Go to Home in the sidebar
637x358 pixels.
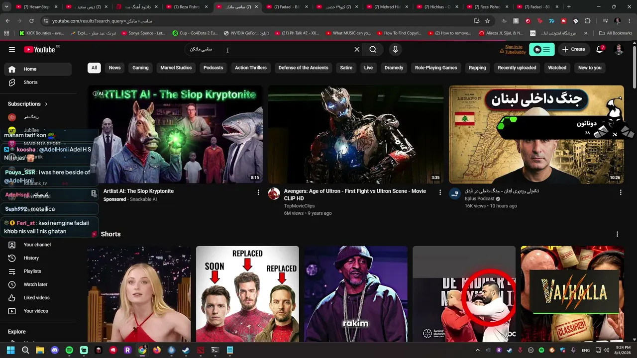pyautogui.click(x=38, y=69)
